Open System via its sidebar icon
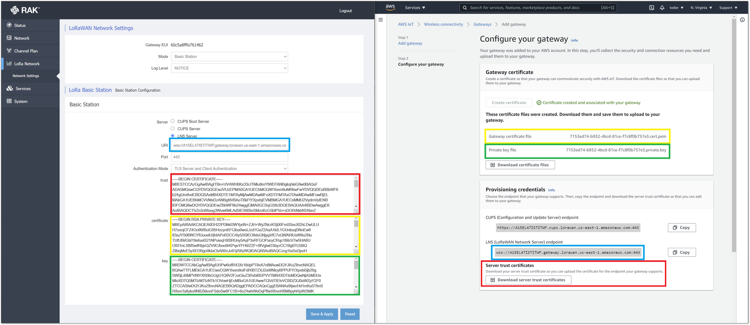This screenshot has height=325, width=750. pyautogui.click(x=9, y=101)
